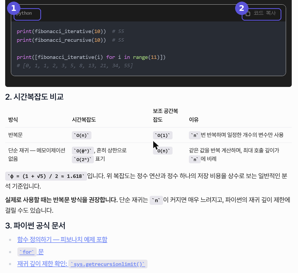Click the 반복문 table cell
298x273 pixels.
[x=16, y=135]
